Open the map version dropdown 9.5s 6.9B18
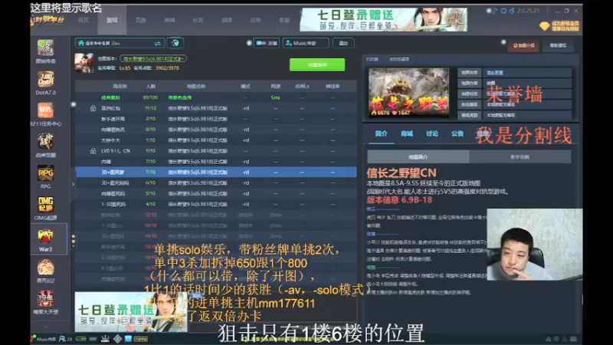This screenshot has height=345, width=613. pyautogui.click(x=153, y=59)
